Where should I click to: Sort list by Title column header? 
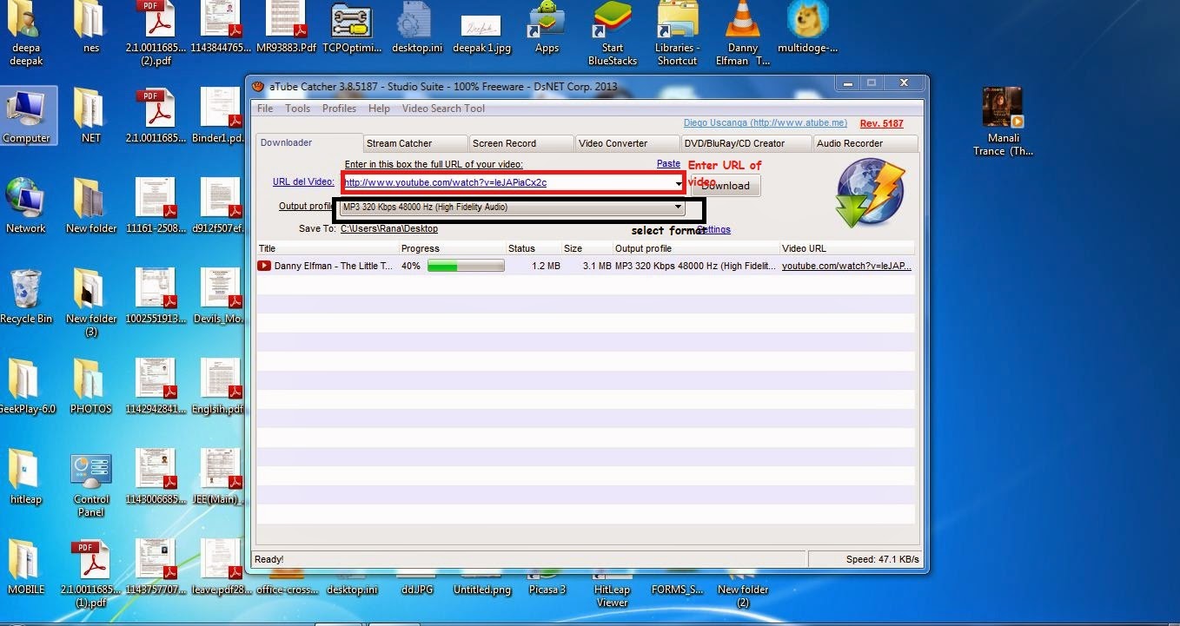[328, 248]
